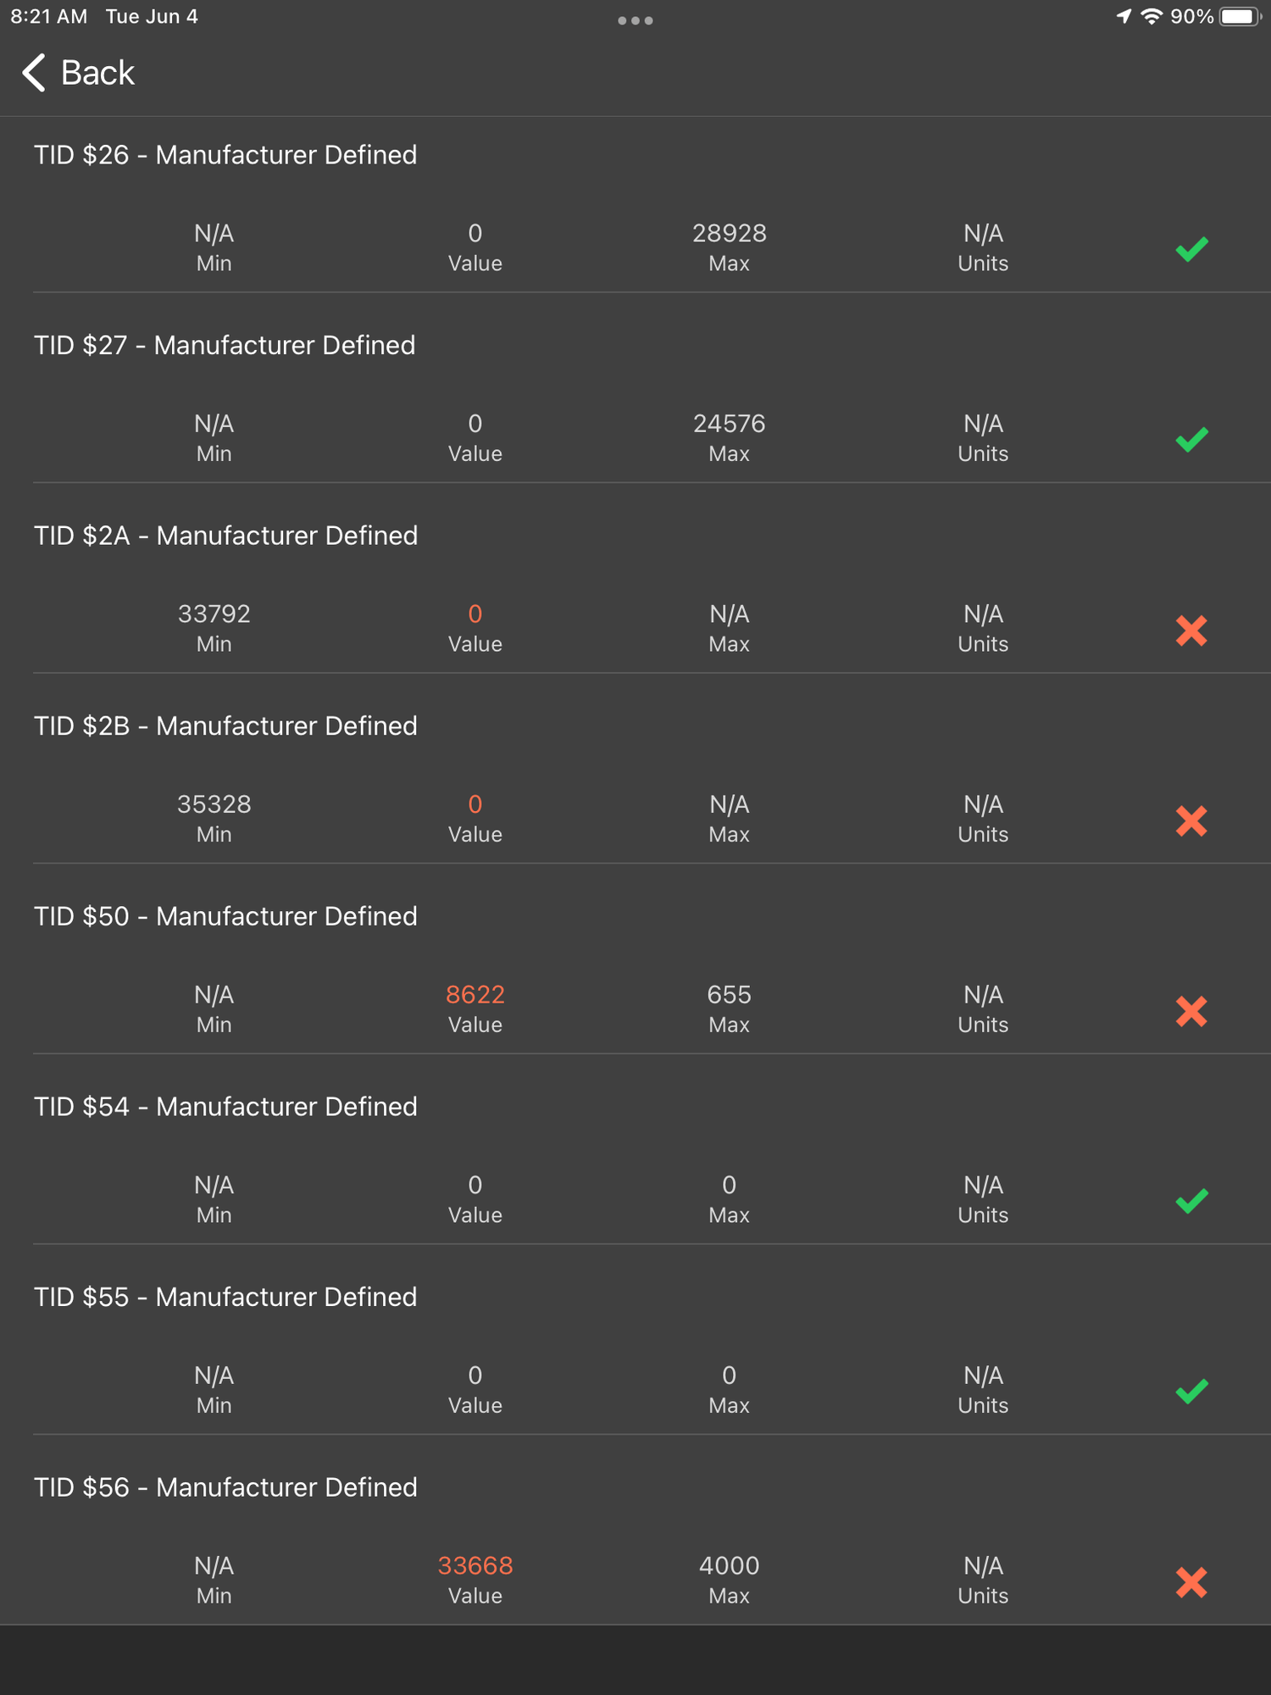The width and height of the screenshot is (1271, 1695).
Task: Select the TID $50 Manufacturer Defined heading
Action: click(x=225, y=916)
